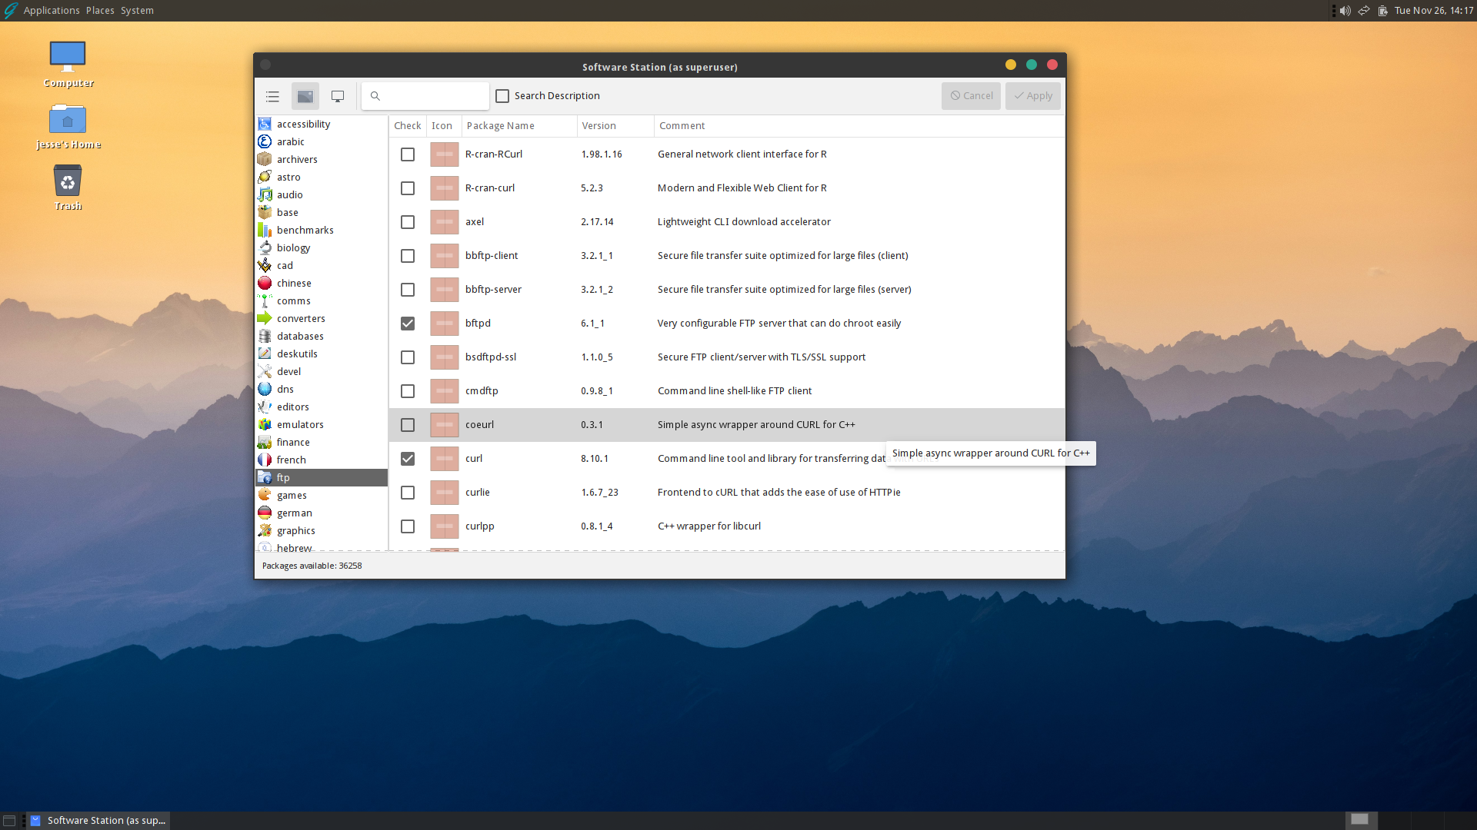Click the Cancel button
This screenshot has width=1477, height=830.
(971, 96)
